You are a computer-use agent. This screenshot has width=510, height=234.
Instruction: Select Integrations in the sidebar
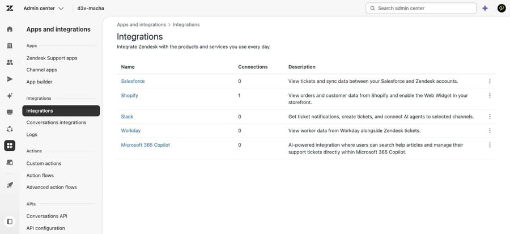tap(61, 111)
